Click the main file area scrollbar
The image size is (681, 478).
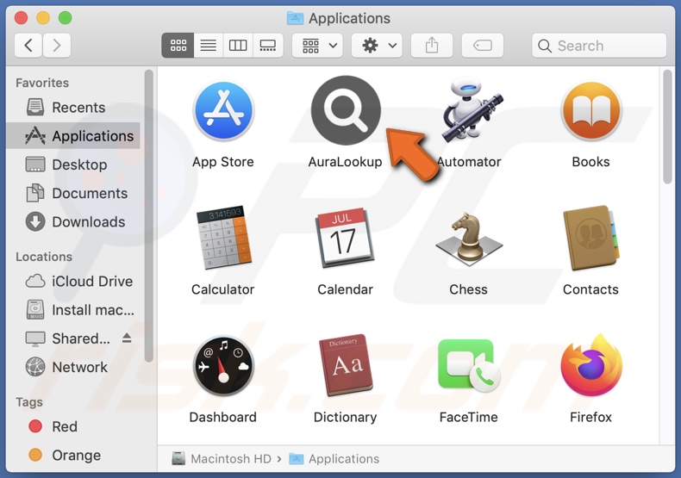667,127
